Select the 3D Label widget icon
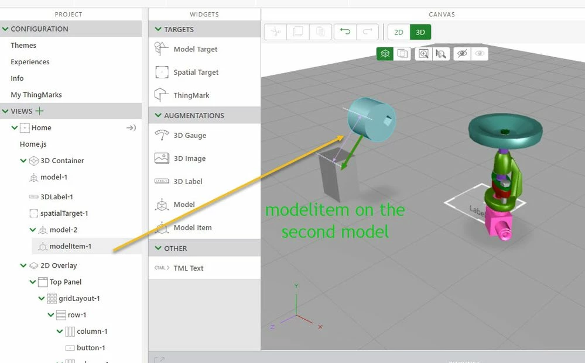The height and width of the screenshot is (363, 585). (162, 181)
